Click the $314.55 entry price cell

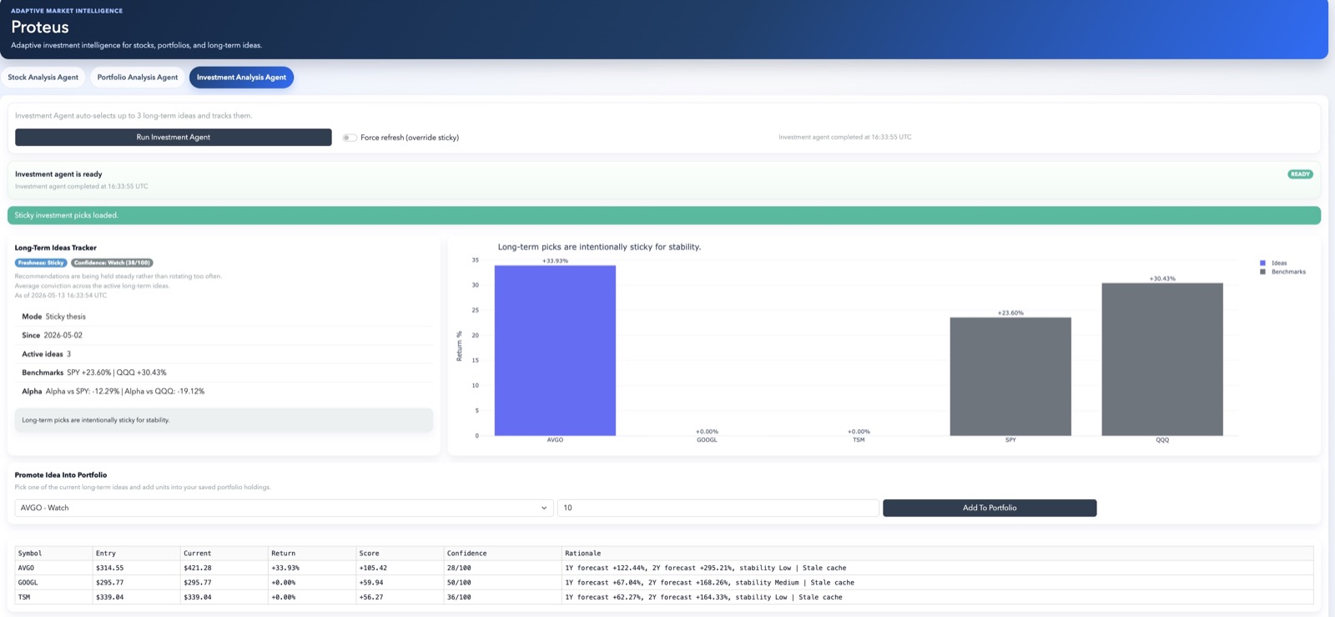[x=136, y=568]
